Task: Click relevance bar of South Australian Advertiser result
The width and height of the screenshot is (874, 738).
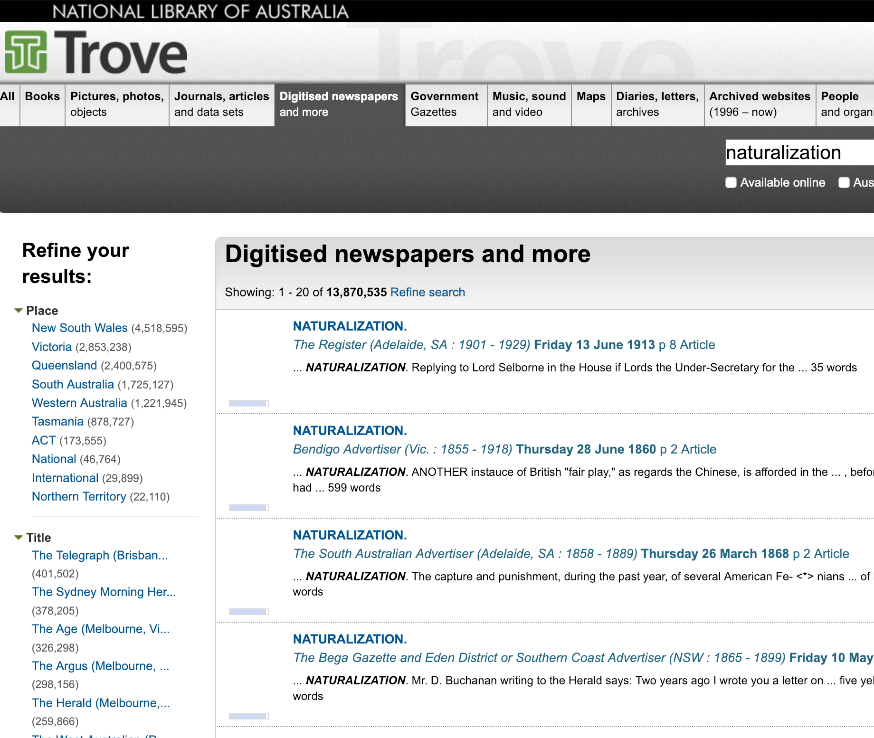Action: (x=249, y=612)
